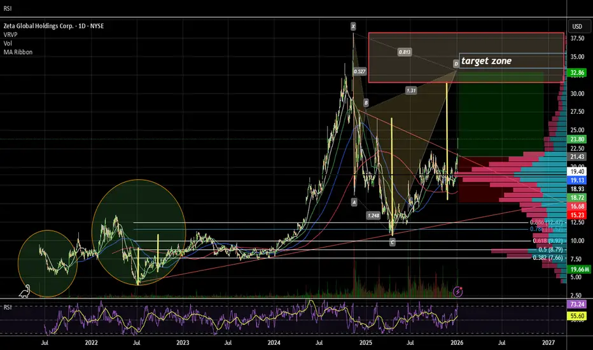
Task: Click the 2024 label on the time axis
Action: [x=274, y=343]
